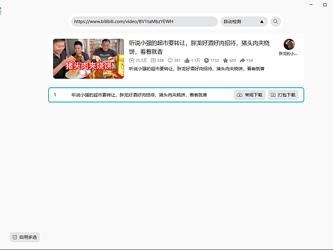Minimize the application window

pos(311,4)
